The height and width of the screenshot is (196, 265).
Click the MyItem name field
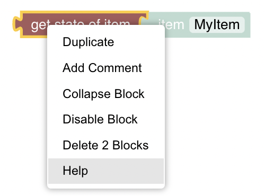click(x=217, y=25)
